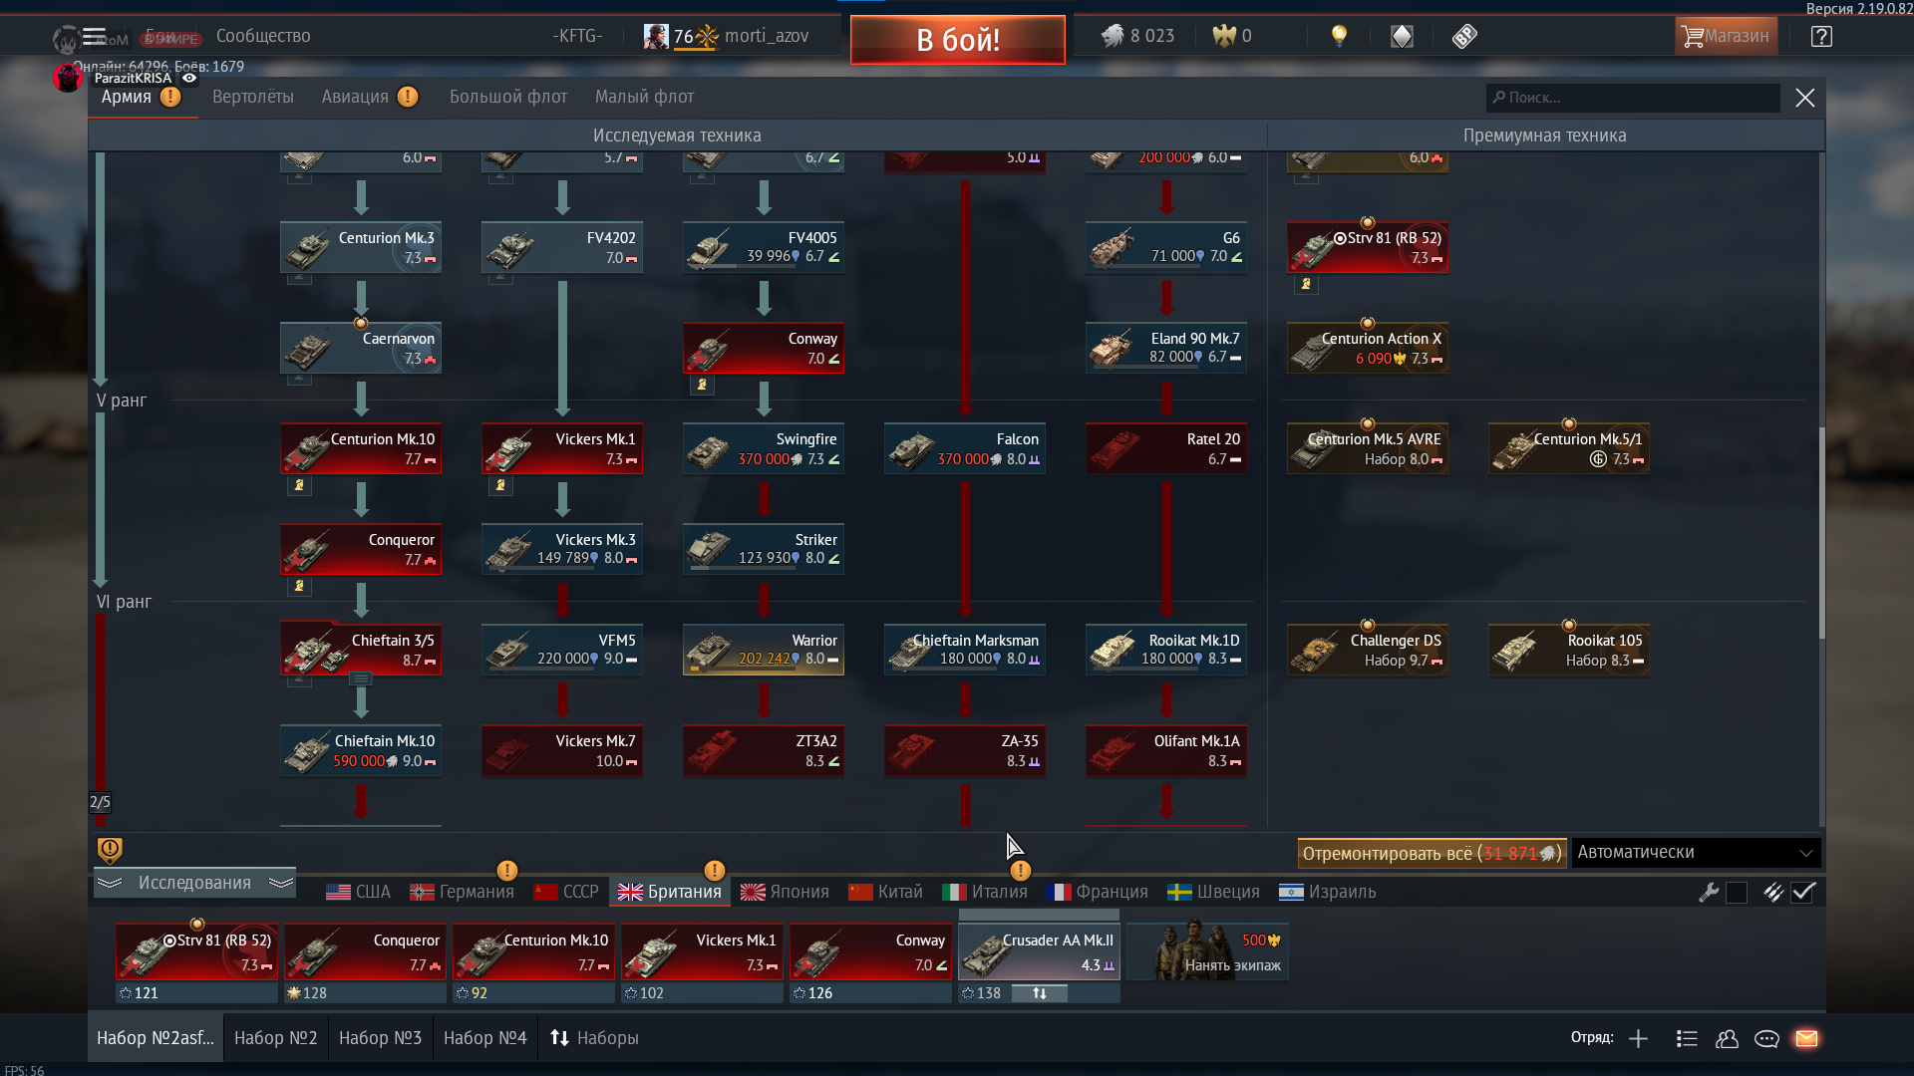The height and width of the screenshot is (1076, 1914).
Task: Select the Challenger DS premium vehicle
Action: coord(1368,650)
